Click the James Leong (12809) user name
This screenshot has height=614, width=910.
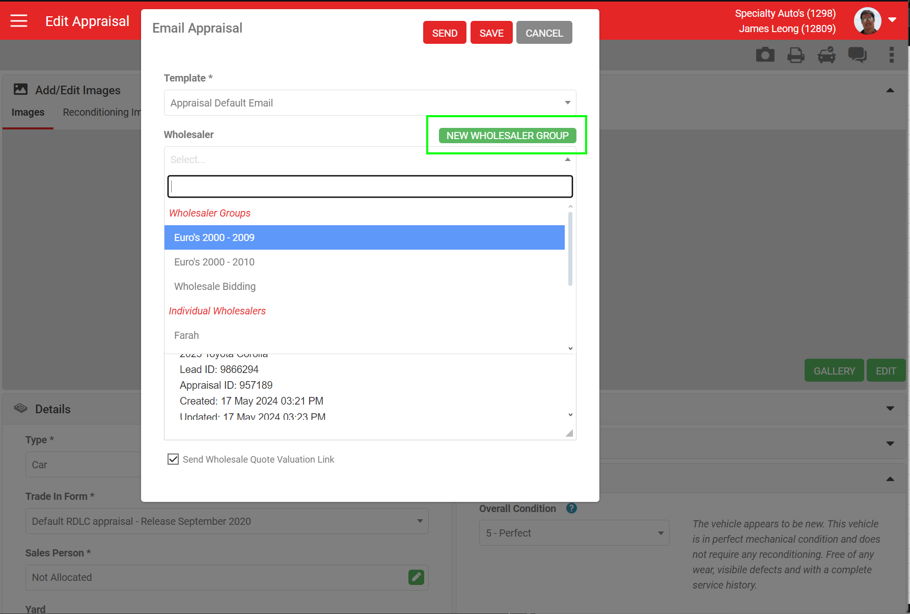[787, 29]
